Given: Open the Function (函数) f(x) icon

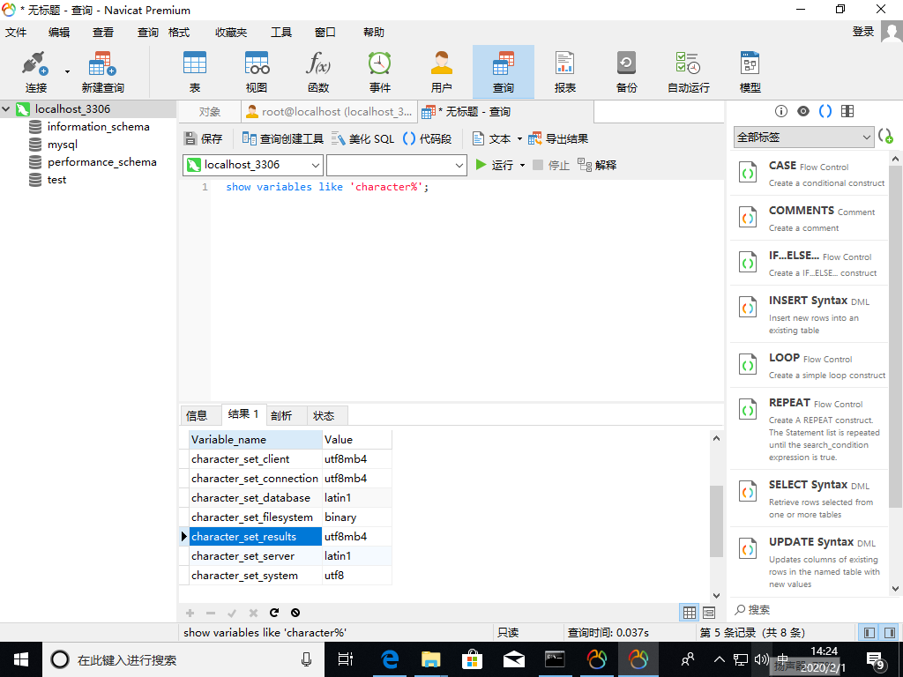Looking at the screenshot, I should [x=317, y=63].
